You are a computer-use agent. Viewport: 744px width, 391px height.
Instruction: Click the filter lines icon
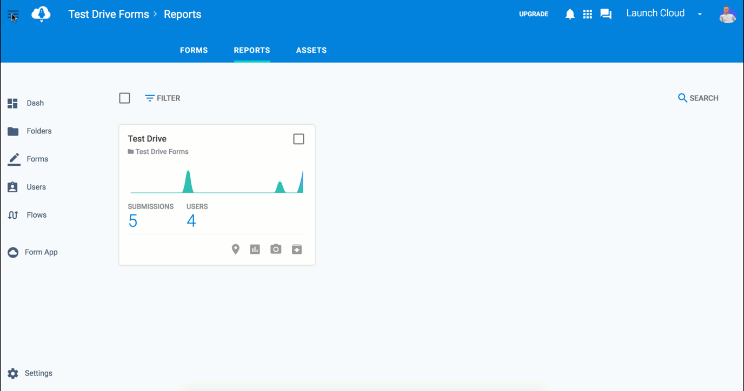pyautogui.click(x=149, y=98)
